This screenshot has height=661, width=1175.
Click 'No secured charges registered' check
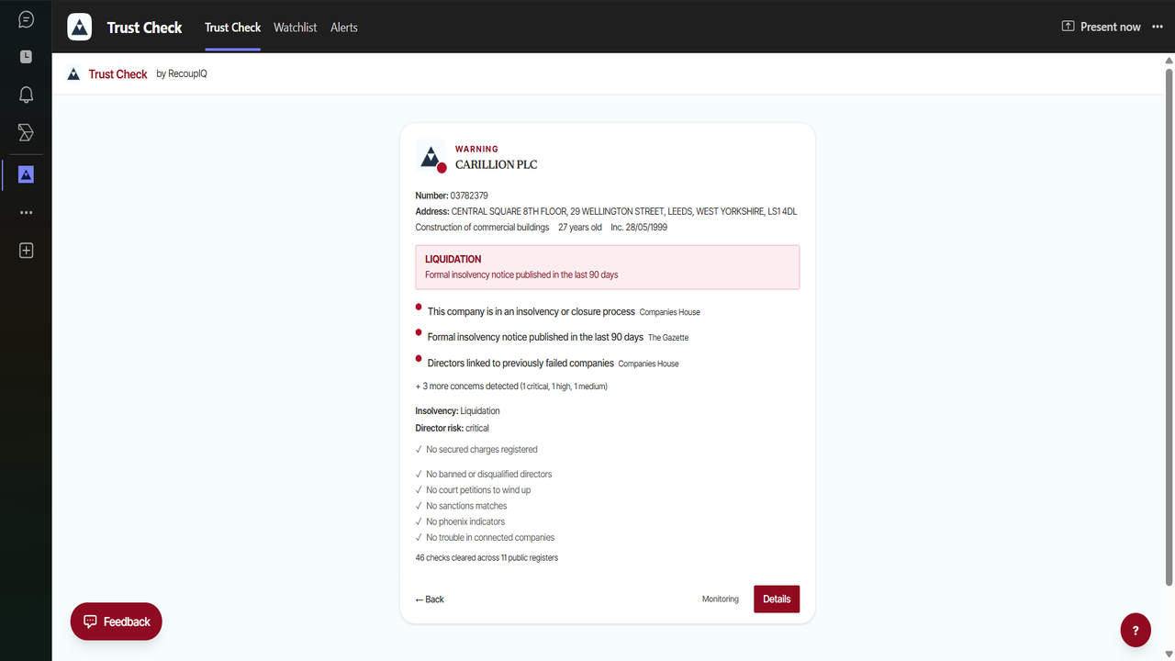click(x=476, y=450)
